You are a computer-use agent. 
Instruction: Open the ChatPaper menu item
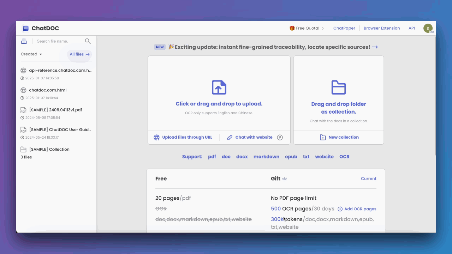[344, 28]
